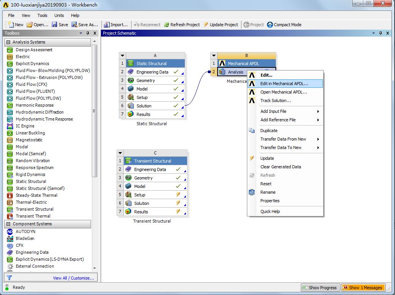This screenshot has height=295, width=395.
Task: Click the Open folder toolbar icon
Action: click(30, 24)
